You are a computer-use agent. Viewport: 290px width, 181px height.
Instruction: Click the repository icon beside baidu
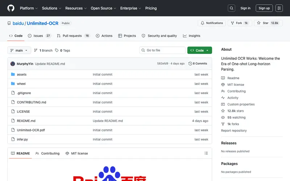point(9,23)
